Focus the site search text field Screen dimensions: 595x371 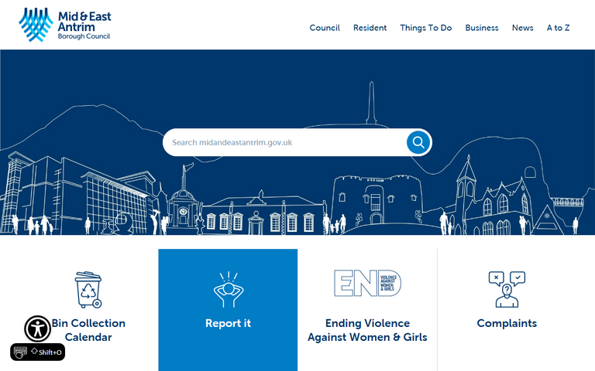coord(283,142)
